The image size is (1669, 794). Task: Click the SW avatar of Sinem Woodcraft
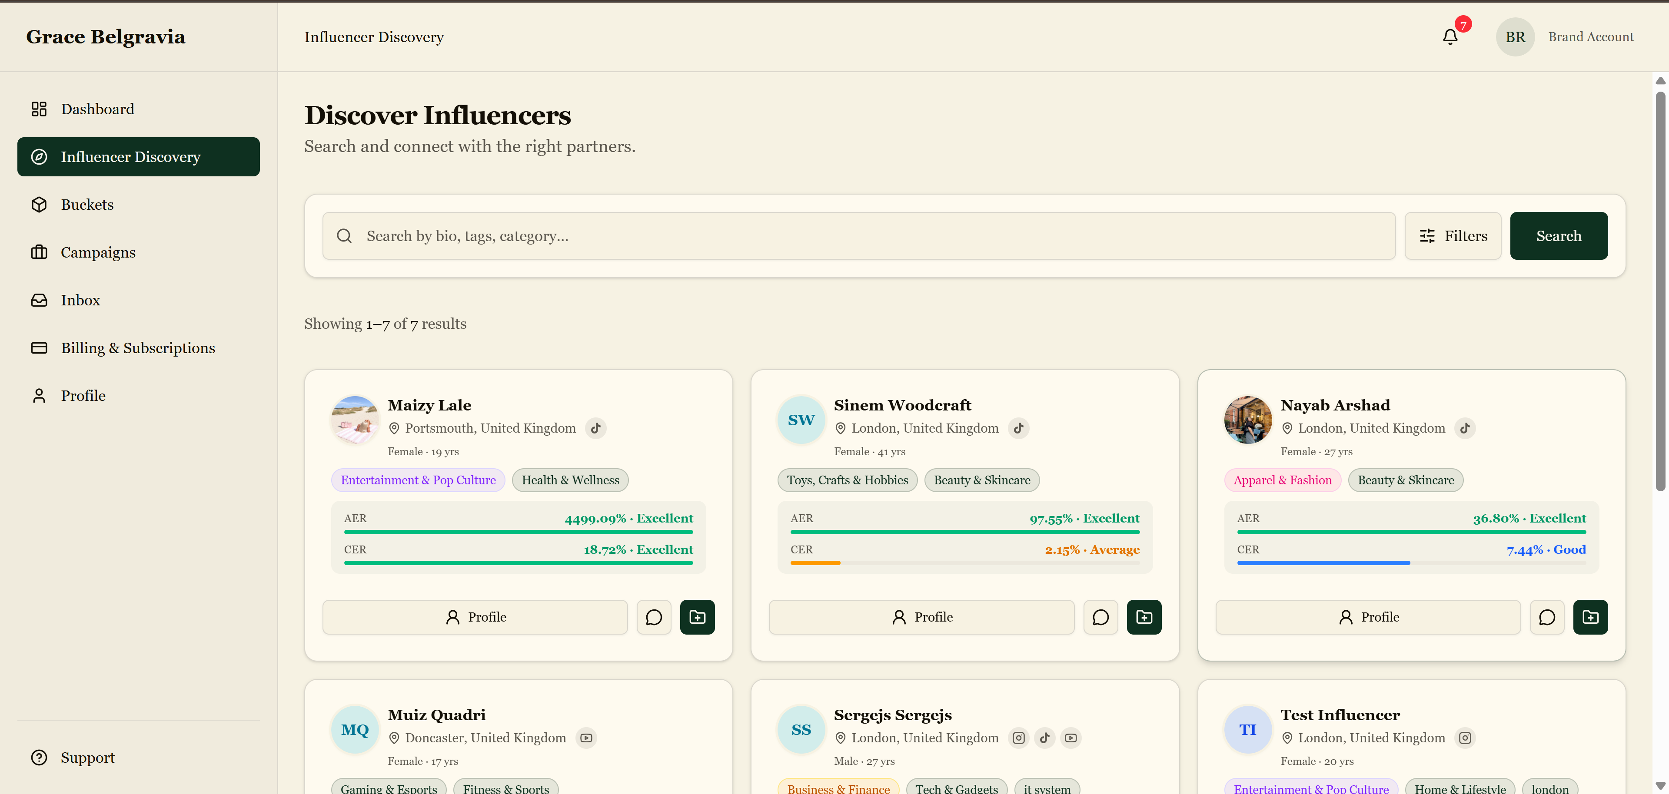click(801, 420)
